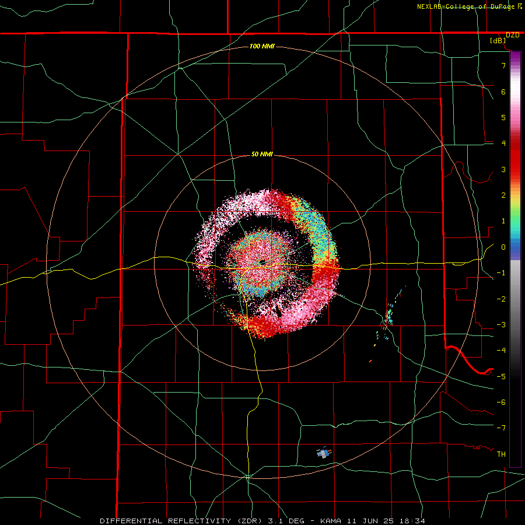
Task: Click the small blue echo cluster south of the radar
Action: click(x=324, y=453)
